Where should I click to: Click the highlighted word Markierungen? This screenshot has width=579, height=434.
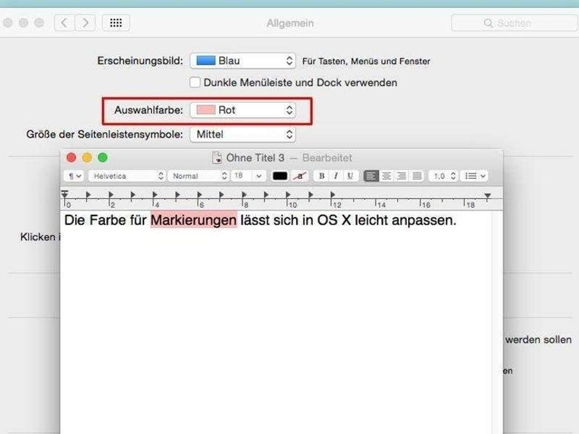point(194,220)
